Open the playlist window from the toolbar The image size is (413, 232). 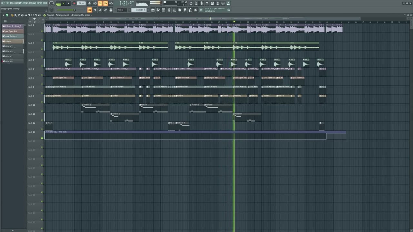coord(153,10)
